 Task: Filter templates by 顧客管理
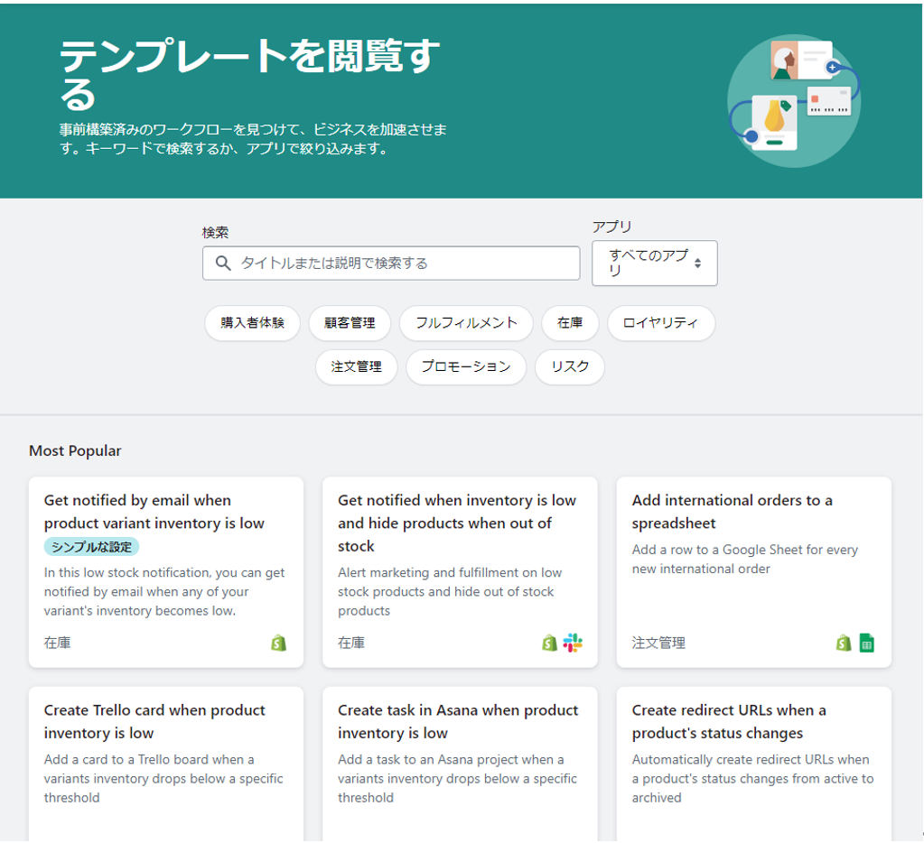[x=350, y=322]
